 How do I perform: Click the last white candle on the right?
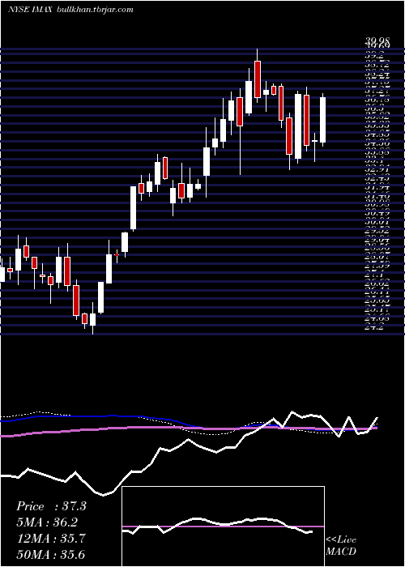323,120
